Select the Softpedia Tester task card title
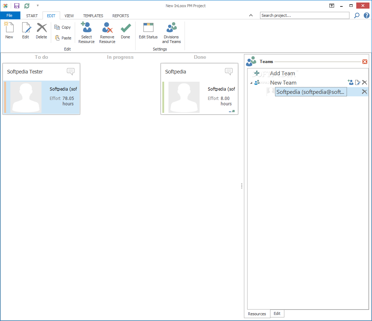The image size is (372, 321). [x=25, y=72]
